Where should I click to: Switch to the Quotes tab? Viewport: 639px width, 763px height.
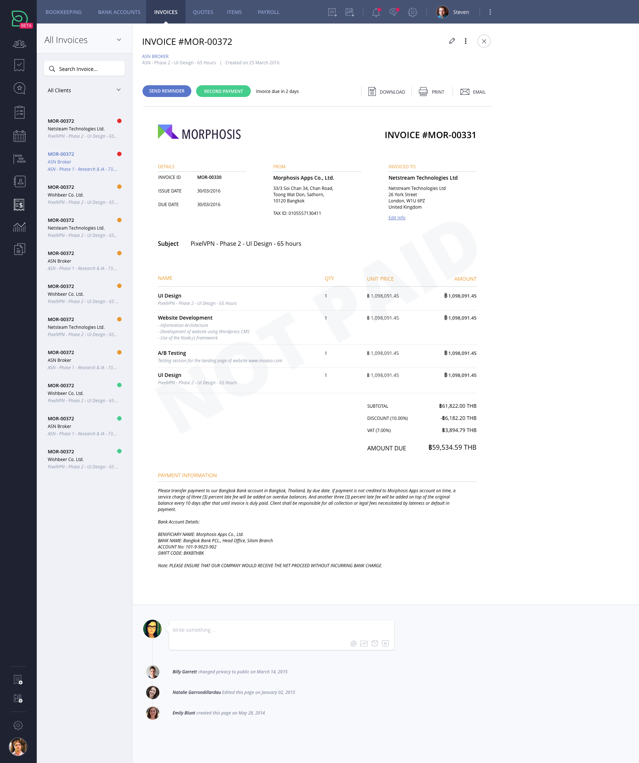coord(203,12)
